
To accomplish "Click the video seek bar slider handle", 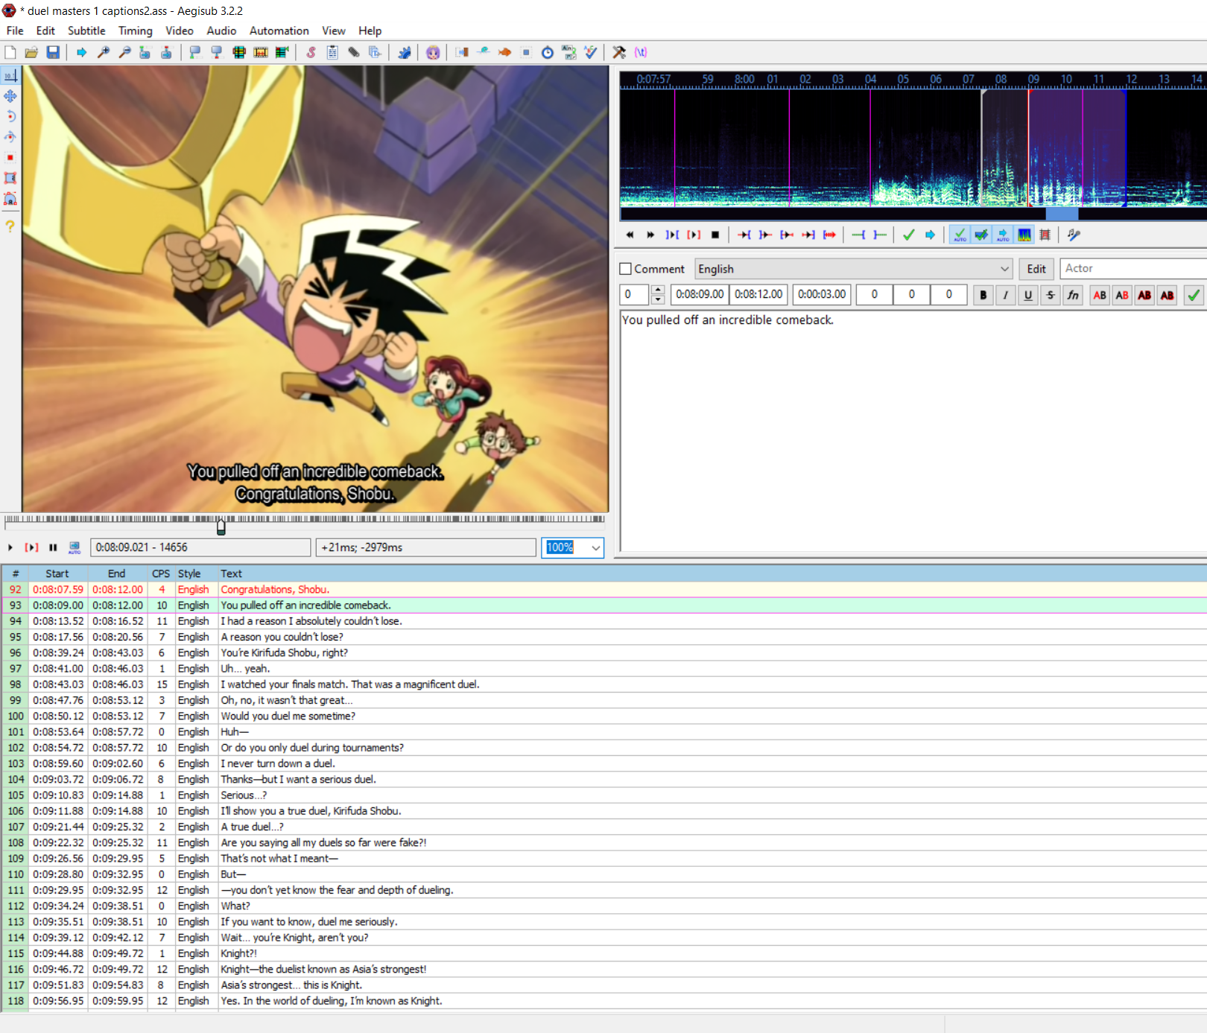I will coord(221,527).
